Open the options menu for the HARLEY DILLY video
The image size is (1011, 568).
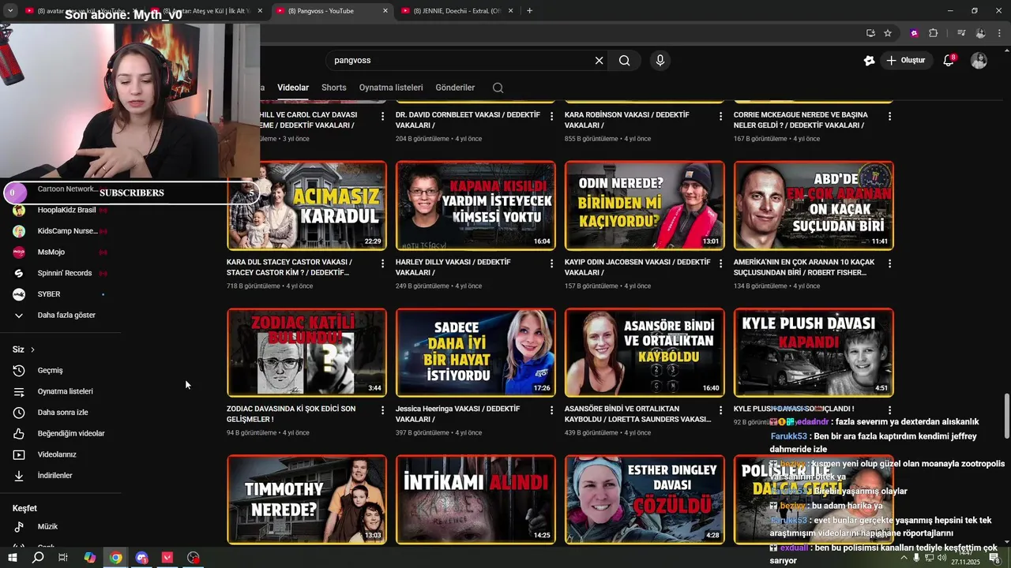pyautogui.click(x=551, y=263)
